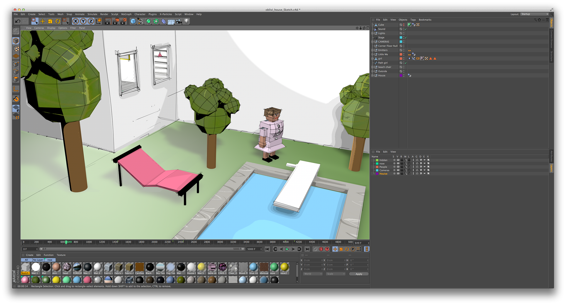Open Render Settings gear clapperboard

(123, 21)
